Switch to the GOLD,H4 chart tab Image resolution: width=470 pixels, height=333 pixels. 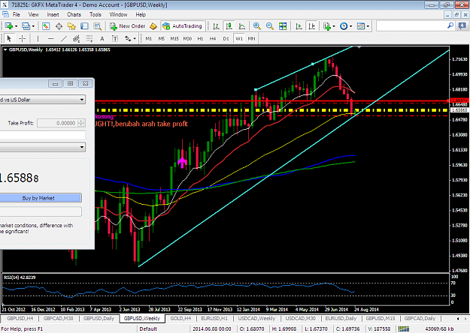[180, 318]
